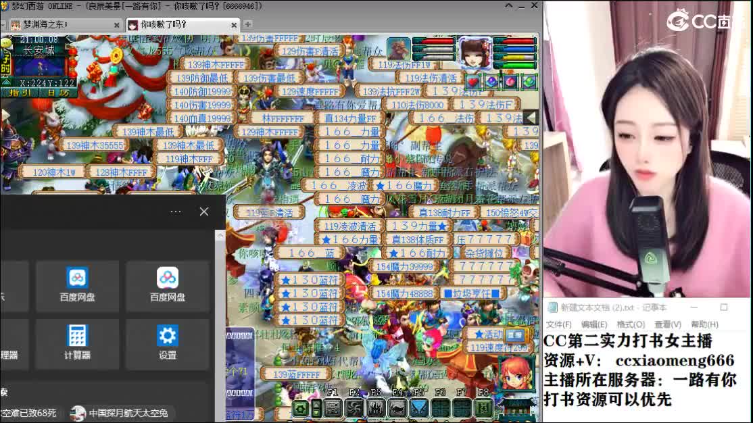Image resolution: width=753 pixels, height=423 pixels.
Task: Open the pavilion building icon at bottom right
Action: point(516,408)
